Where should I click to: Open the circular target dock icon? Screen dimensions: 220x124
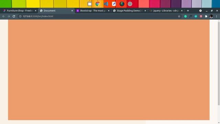(x=130, y=4)
